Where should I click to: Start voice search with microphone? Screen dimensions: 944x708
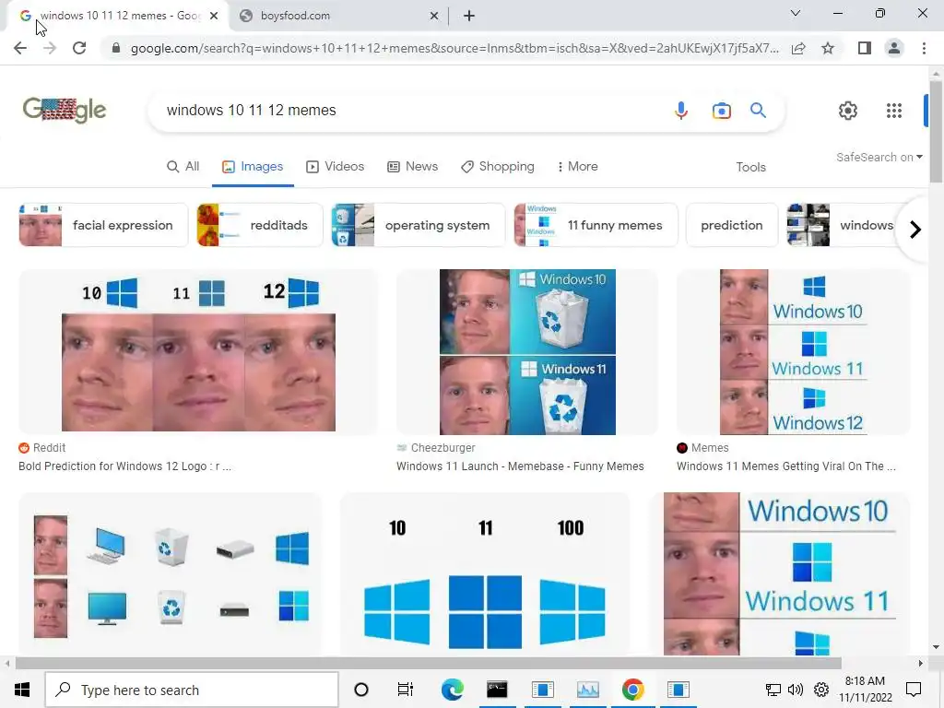tap(681, 111)
